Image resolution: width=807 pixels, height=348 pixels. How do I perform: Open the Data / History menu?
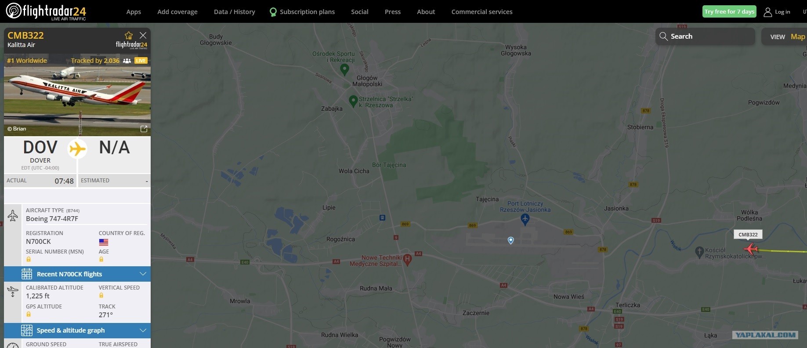[235, 12]
